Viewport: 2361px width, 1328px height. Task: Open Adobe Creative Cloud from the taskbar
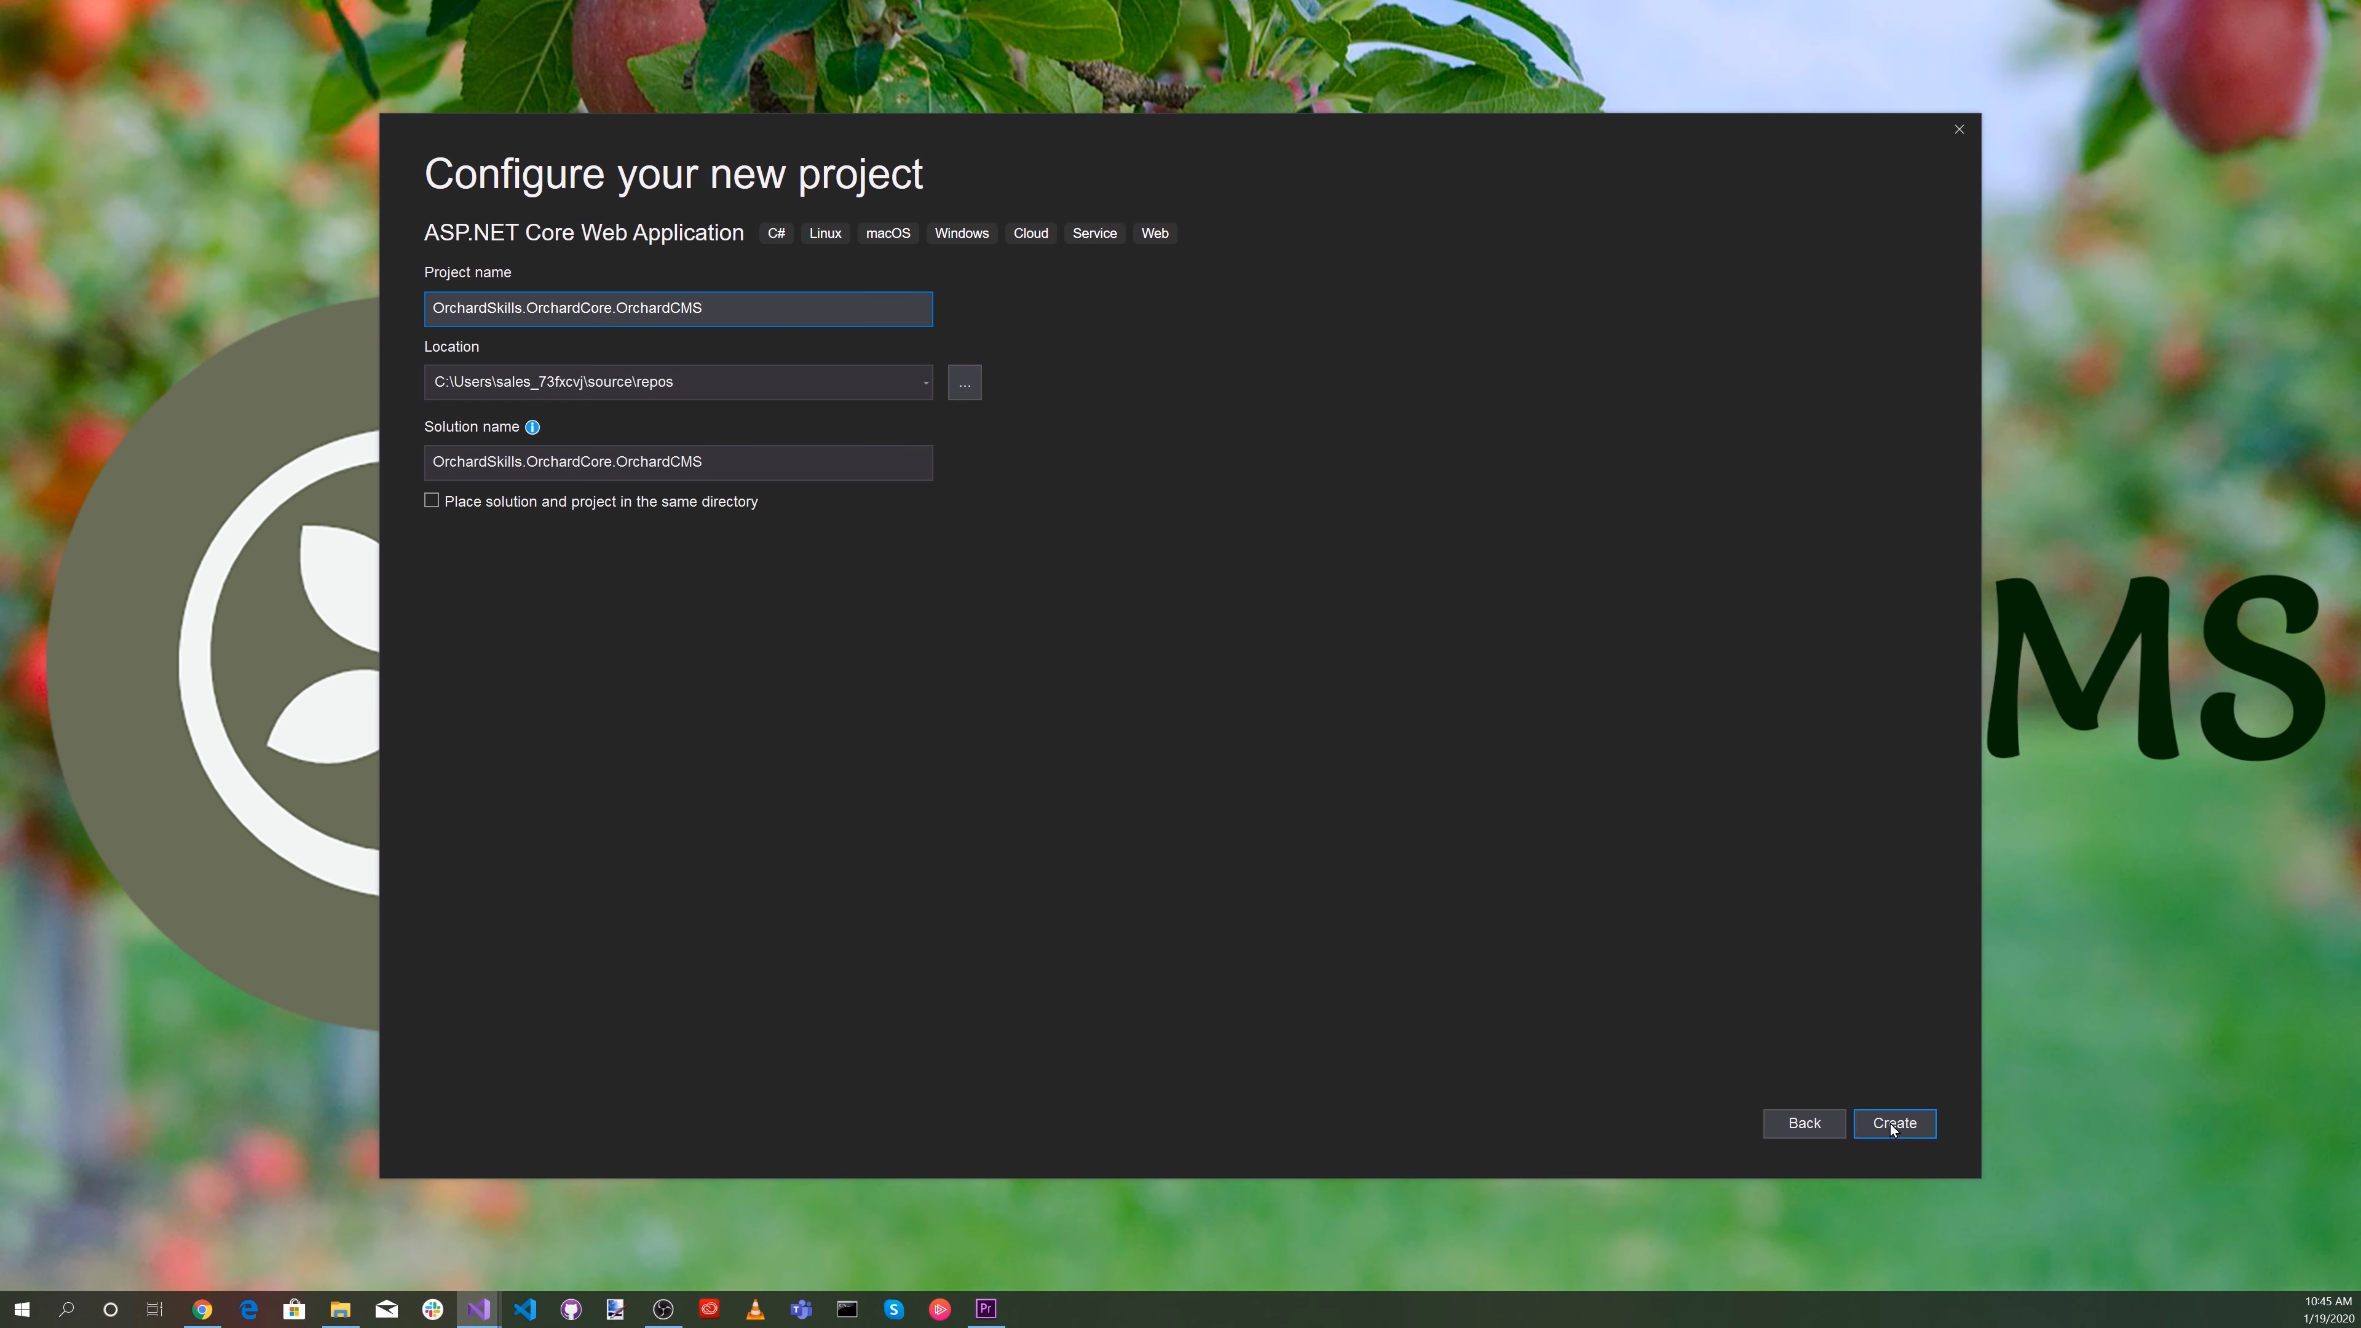pos(710,1309)
